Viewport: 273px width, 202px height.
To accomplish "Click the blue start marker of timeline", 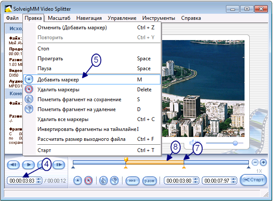I will pyautogui.click(x=73, y=167).
